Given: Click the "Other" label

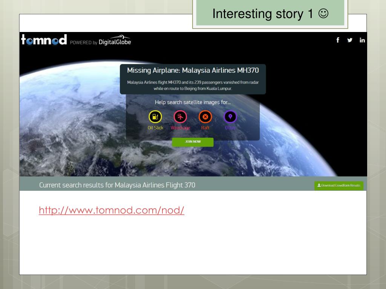Looking at the screenshot, I should pos(230,128).
